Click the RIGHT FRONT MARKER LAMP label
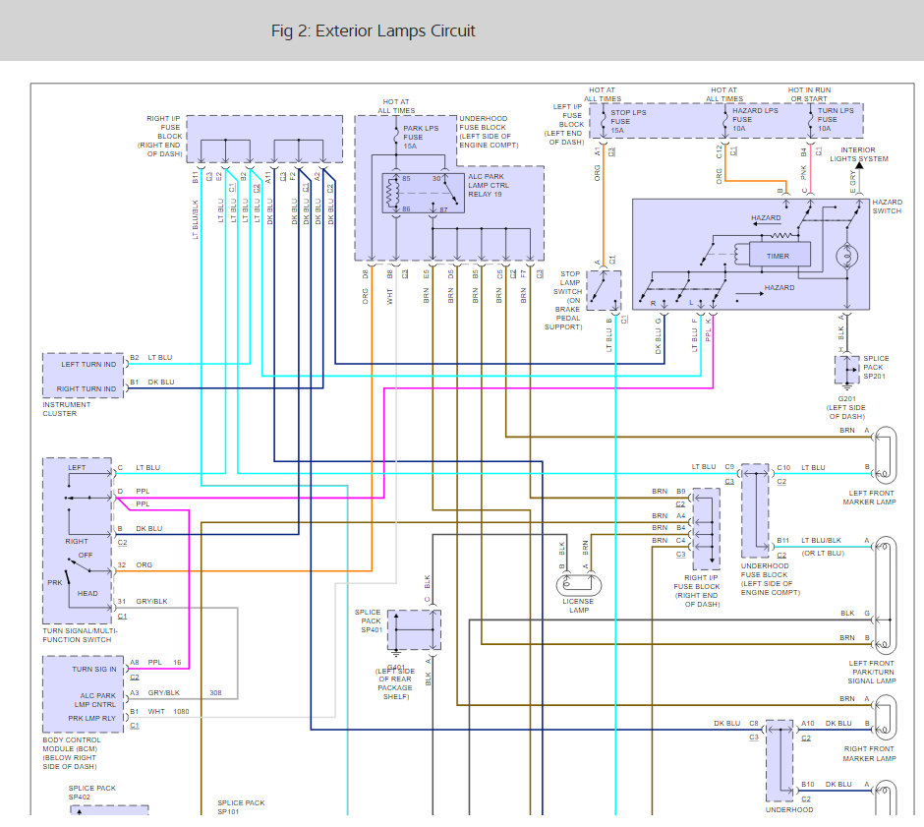Image resolution: width=924 pixels, height=827 pixels. click(x=869, y=753)
